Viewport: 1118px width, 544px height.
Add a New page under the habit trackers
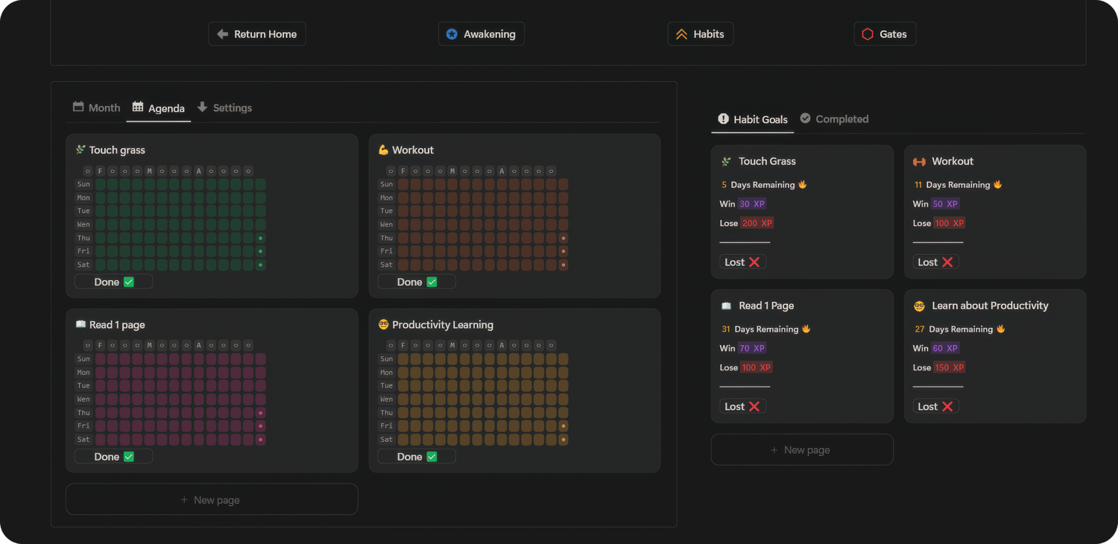[212, 499]
